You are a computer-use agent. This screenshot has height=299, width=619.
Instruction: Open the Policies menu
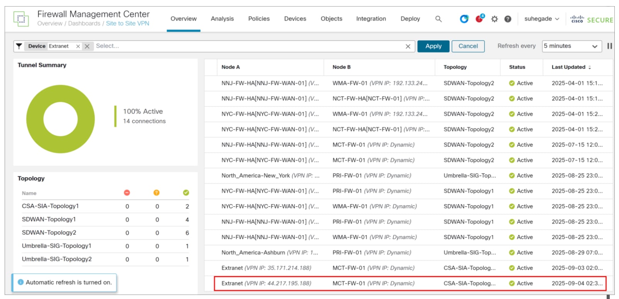click(259, 18)
